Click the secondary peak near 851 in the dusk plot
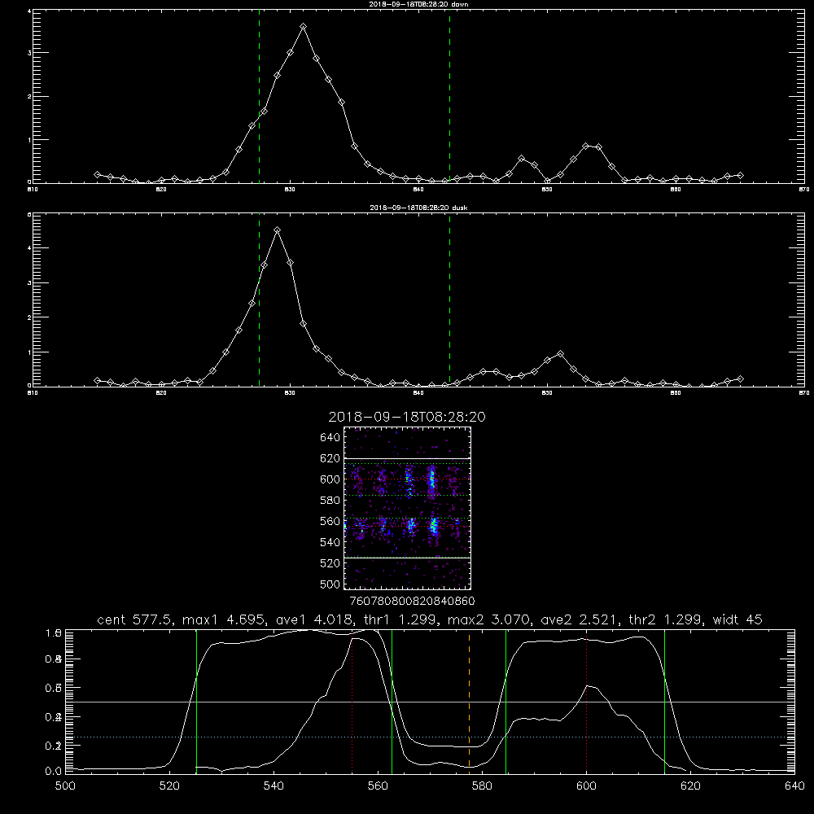 tap(560, 354)
